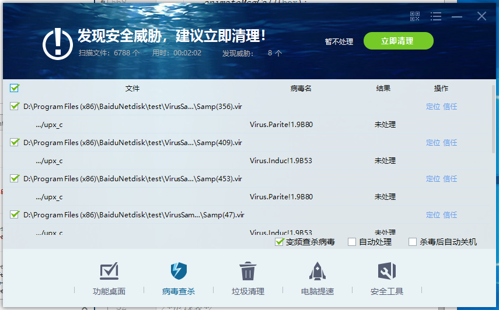Viewport: 499px width, 310px height.
Task: Enable 自动处理 checkbox
Action: point(352,242)
